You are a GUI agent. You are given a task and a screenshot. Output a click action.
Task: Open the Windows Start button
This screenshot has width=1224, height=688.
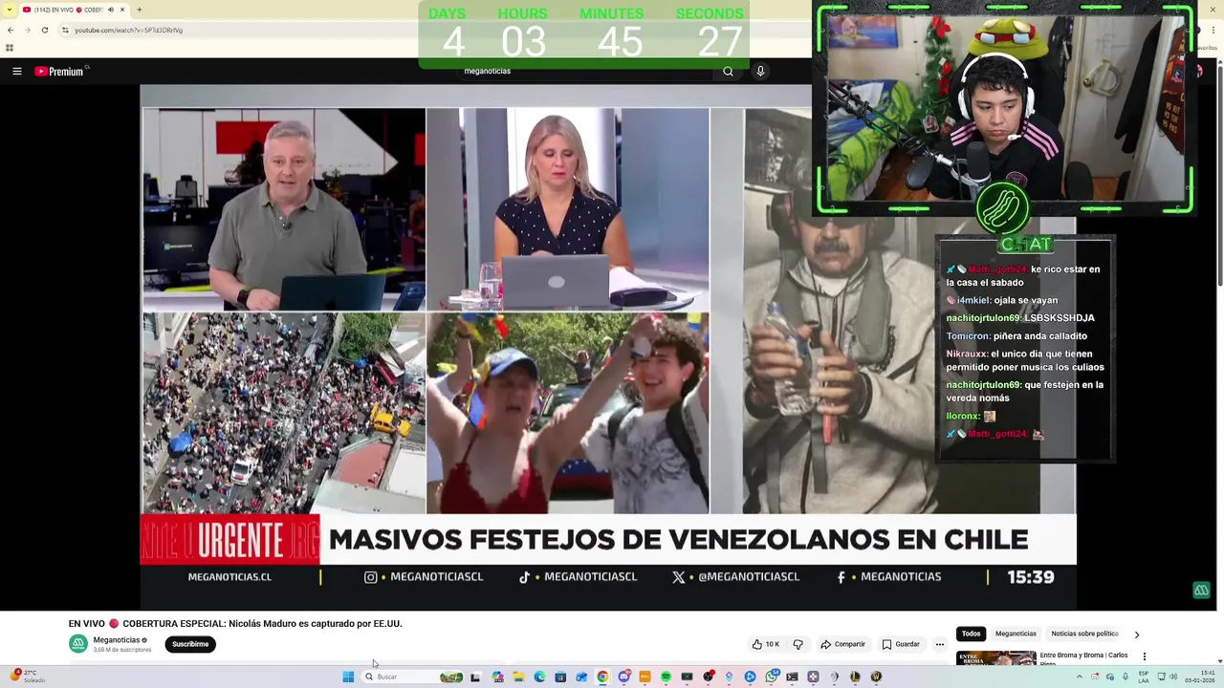348,677
